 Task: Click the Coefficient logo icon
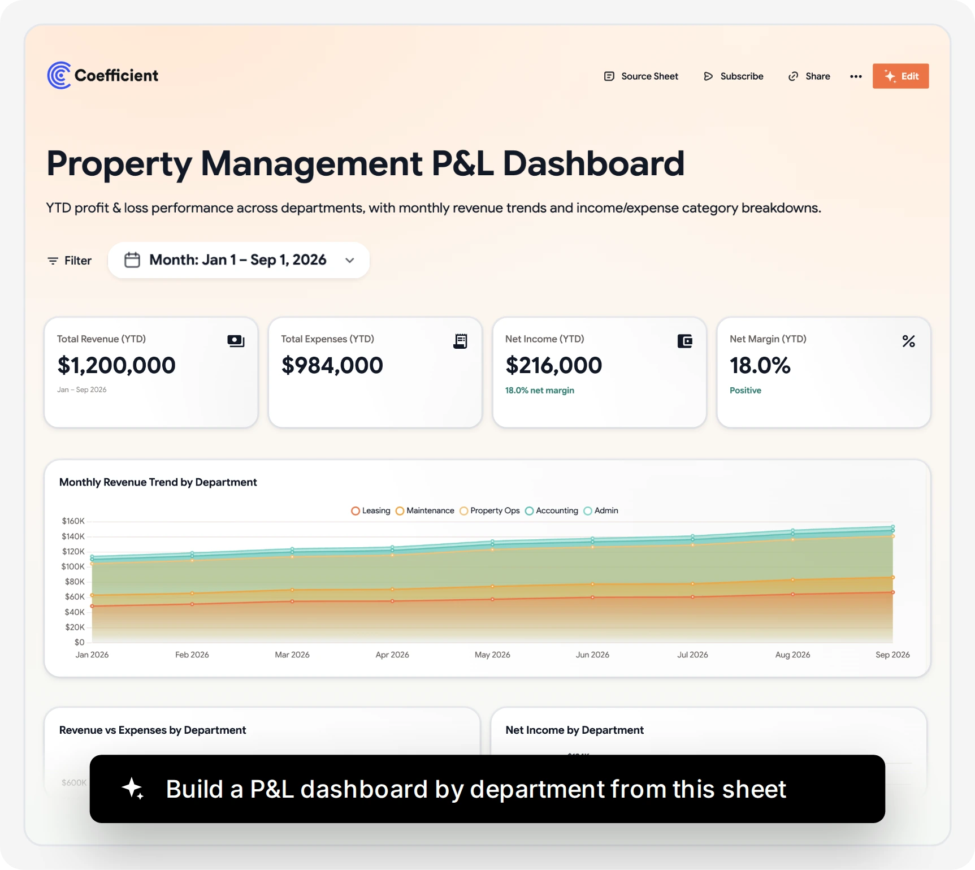[x=59, y=75]
